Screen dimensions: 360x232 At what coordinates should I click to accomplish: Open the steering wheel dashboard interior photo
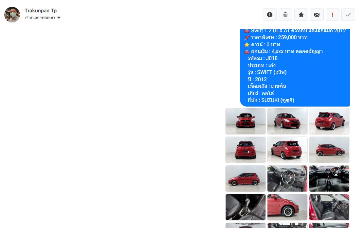click(287, 179)
